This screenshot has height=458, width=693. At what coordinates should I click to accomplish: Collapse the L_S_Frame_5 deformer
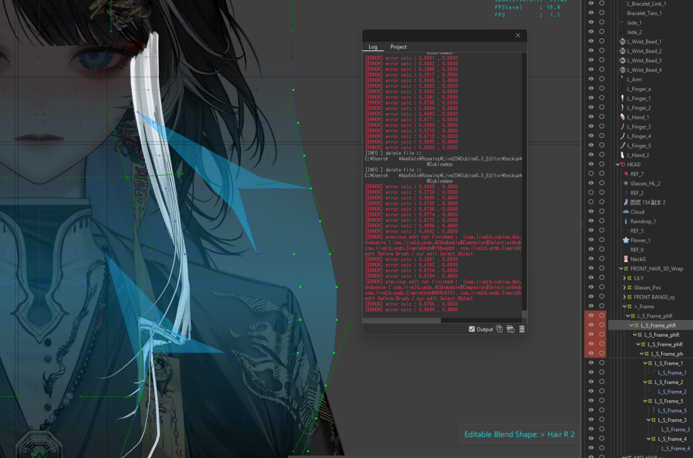coord(645,401)
